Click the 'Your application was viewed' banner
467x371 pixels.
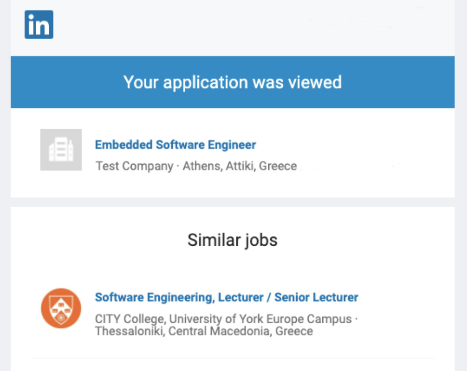(233, 82)
